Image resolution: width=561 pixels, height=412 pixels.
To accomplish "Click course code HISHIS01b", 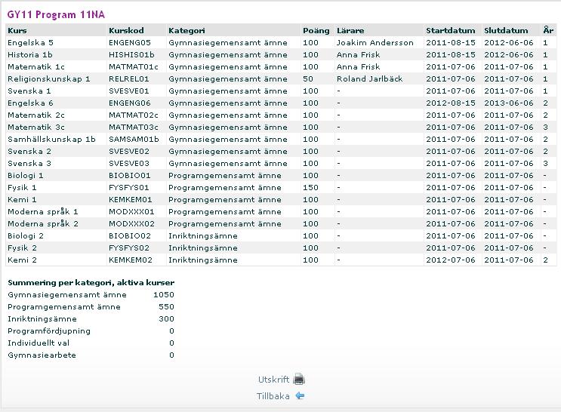I will point(131,55).
